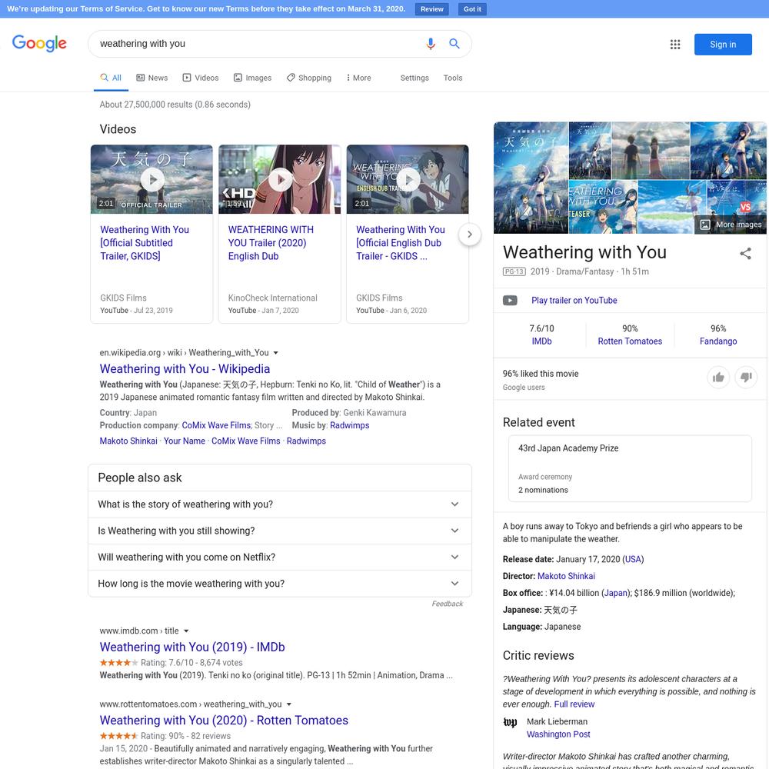Image resolution: width=769 pixels, height=769 pixels.
Task: Open search Settings
Action: (x=414, y=78)
